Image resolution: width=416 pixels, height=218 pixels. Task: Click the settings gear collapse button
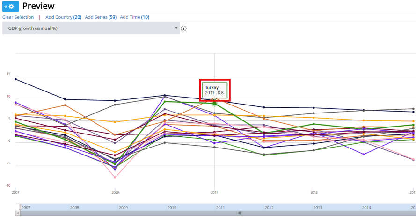10,6
